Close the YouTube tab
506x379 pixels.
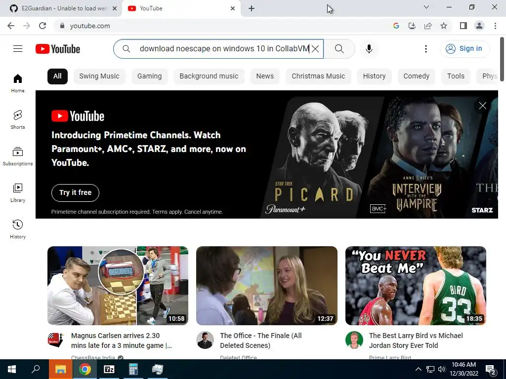[x=233, y=8]
